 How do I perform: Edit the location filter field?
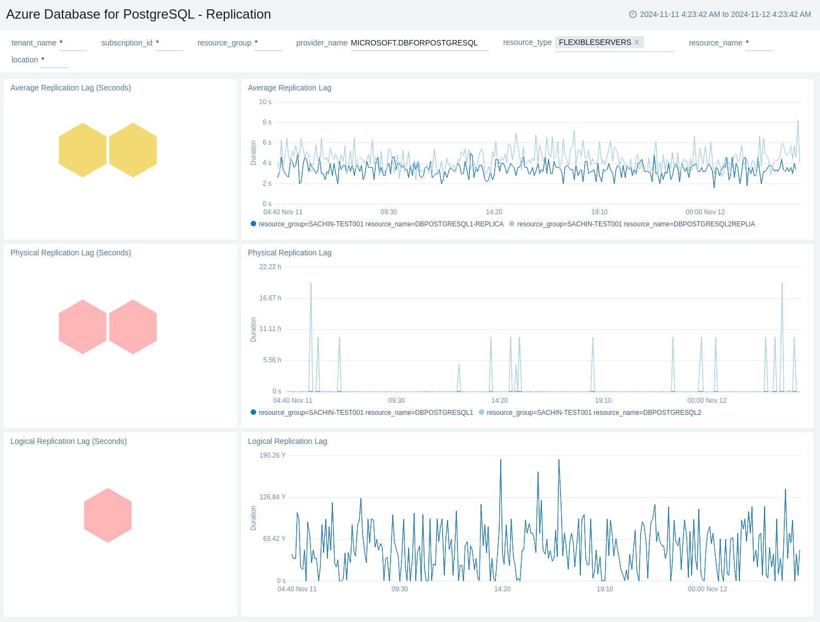coord(55,60)
